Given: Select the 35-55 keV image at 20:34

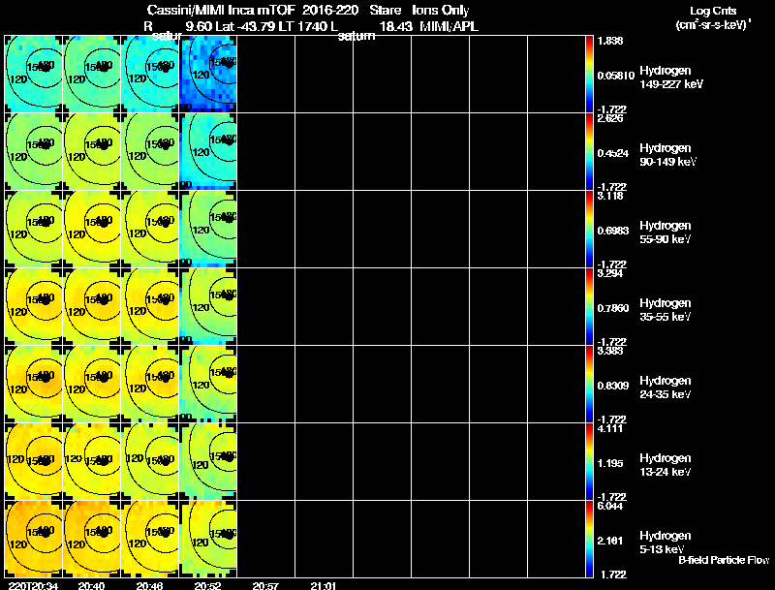Looking at the screenshot, I should point(34,306).
